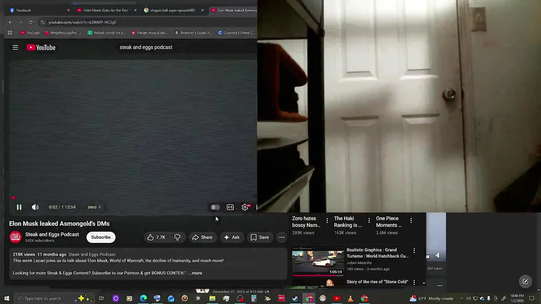
Task: Open options for One Piece Moments video
Action: [411, 220]
